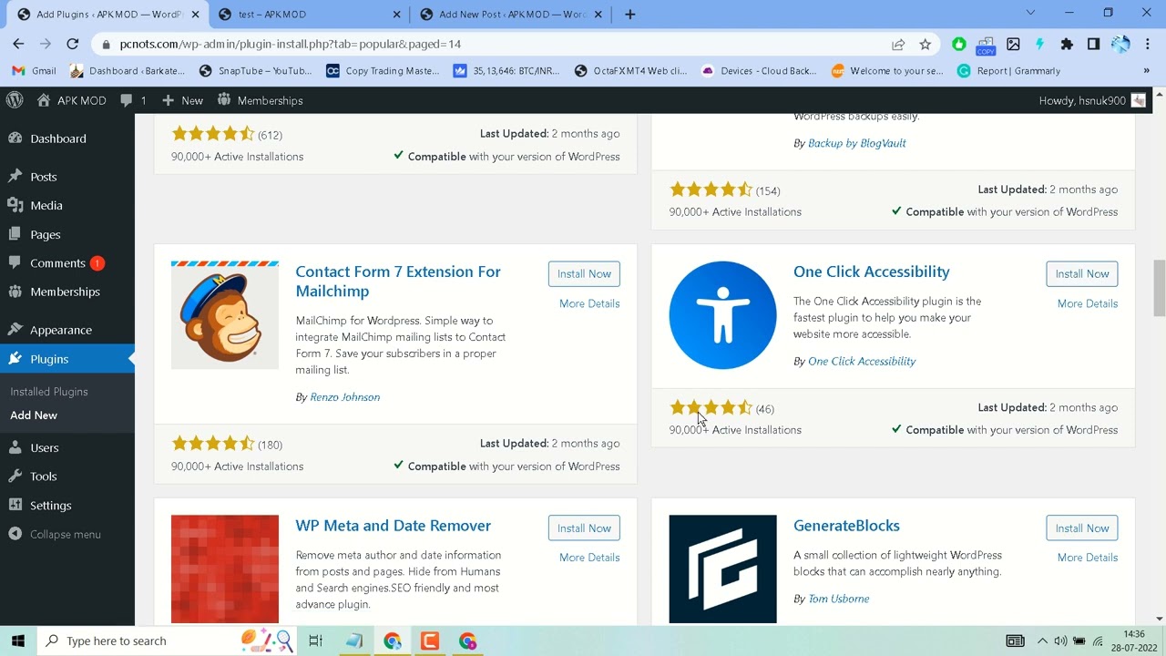View More Details for GenerateBlocks

click(1088, 558)
